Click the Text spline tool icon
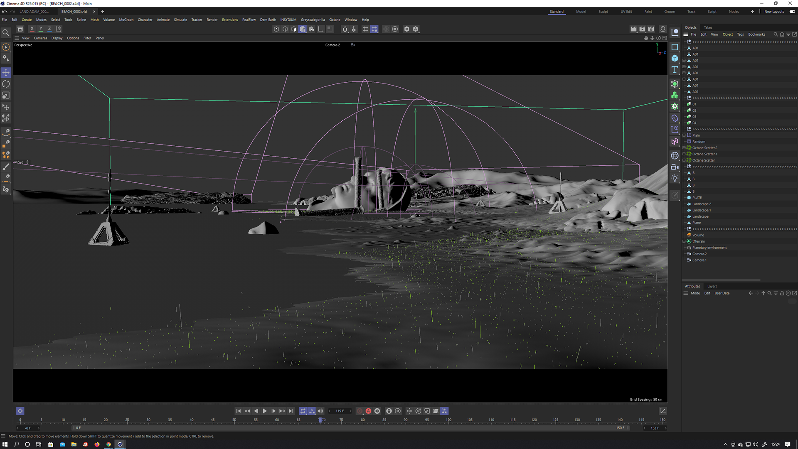The height and width of the screenshot is (449, 798). (675, 70)
